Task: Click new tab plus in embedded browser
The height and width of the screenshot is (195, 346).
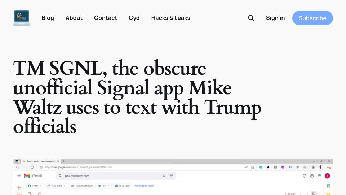Action: click(x=64, y=161)
